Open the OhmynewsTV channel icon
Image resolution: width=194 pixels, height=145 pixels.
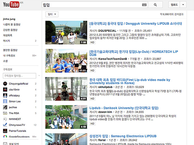tap(5, 125)
